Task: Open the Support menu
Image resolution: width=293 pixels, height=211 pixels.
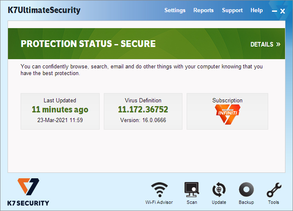Action: point(232,10)
